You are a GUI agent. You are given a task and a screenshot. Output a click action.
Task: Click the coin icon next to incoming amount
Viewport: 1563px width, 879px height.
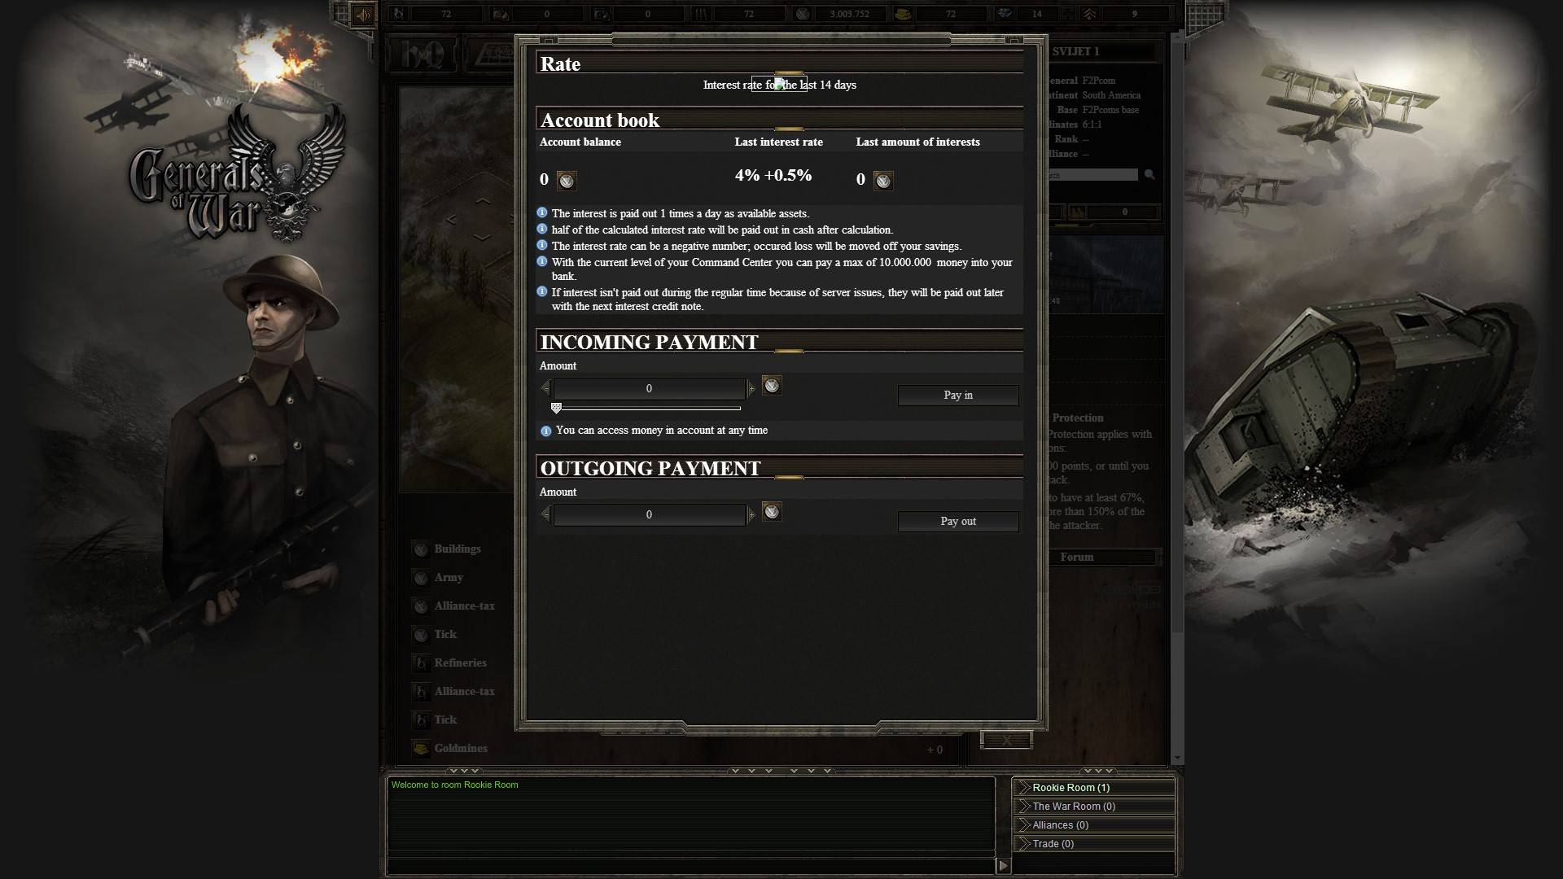coord(772,386)
